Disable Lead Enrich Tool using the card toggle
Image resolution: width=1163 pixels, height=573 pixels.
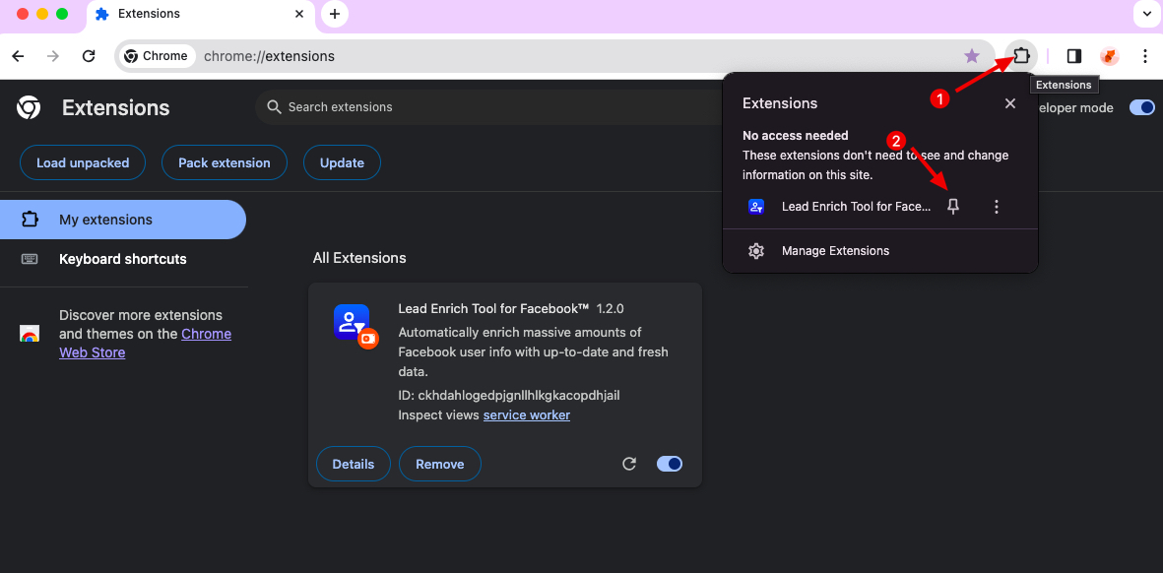pos(669,463)
